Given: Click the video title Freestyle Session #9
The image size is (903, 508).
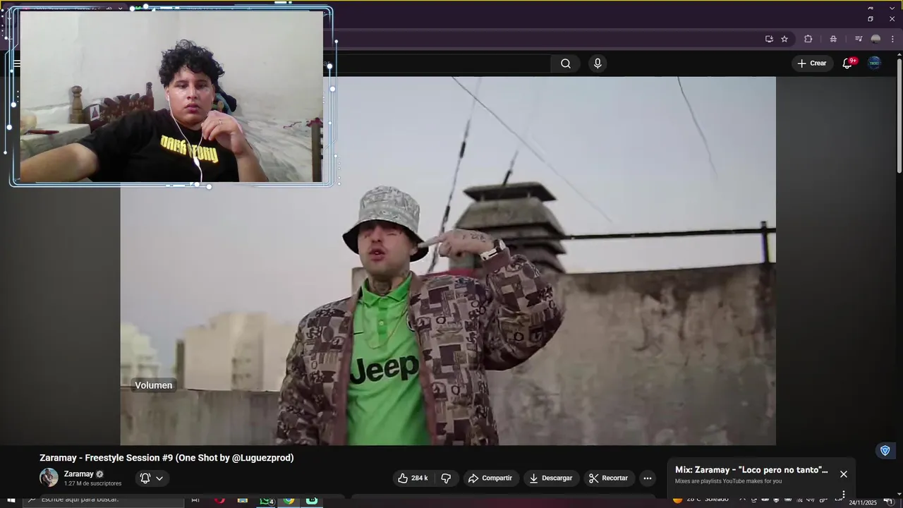Looking at the screenshot, I should click(x=166, y=458).
